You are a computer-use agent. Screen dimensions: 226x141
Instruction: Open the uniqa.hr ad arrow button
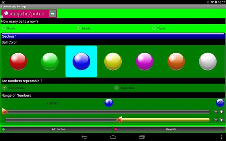pyautogui.click(x=53, y=14)
